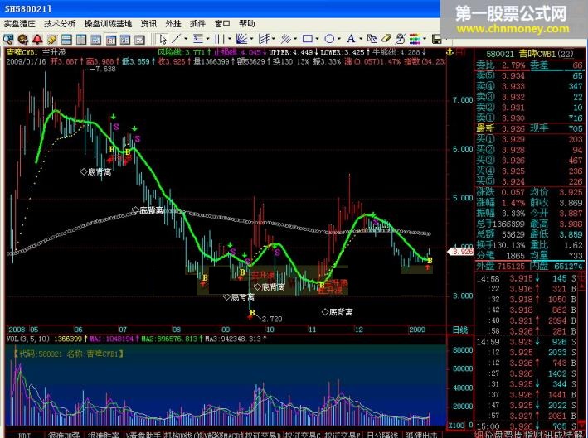Click the first search monitor toolbar icon
588x438 pixels.
7,39
